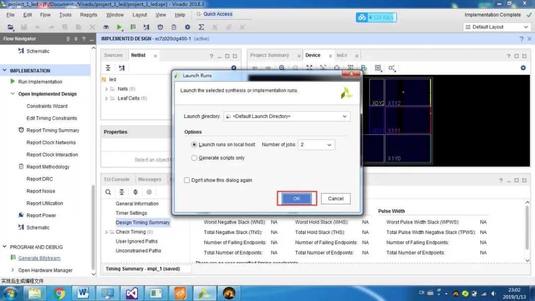This screenshot has height=301, width=535.
Task: Zoom in on the Device view
Action: coord(282,67)
